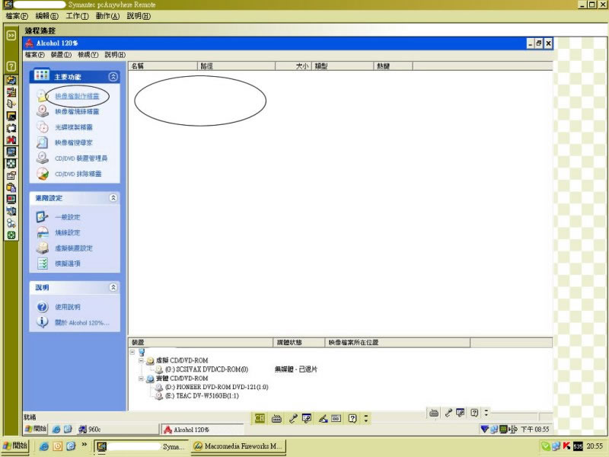Show hidden local quick launch icons via chevron

(84, 444)
